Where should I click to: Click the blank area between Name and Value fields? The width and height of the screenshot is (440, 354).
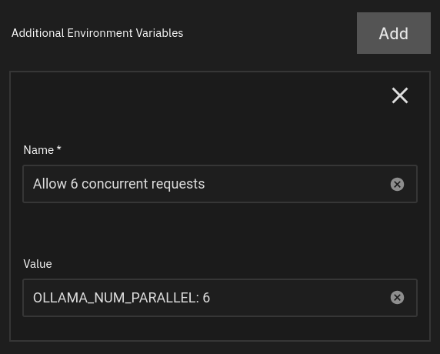(220, 230)
